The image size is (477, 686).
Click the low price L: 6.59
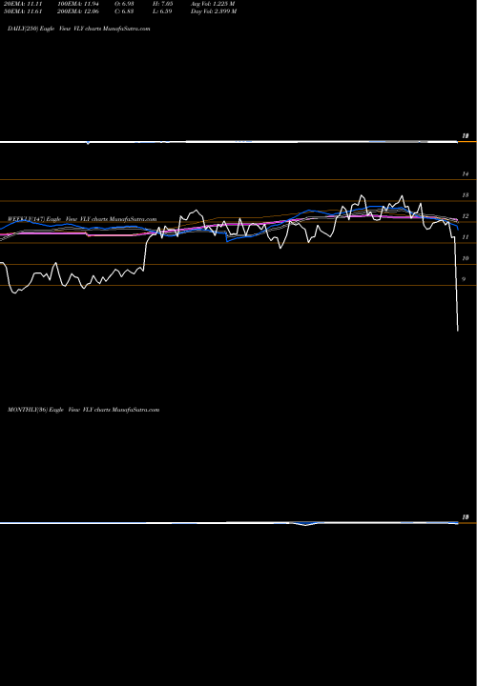pyautogui.click(x=162, y=11)
